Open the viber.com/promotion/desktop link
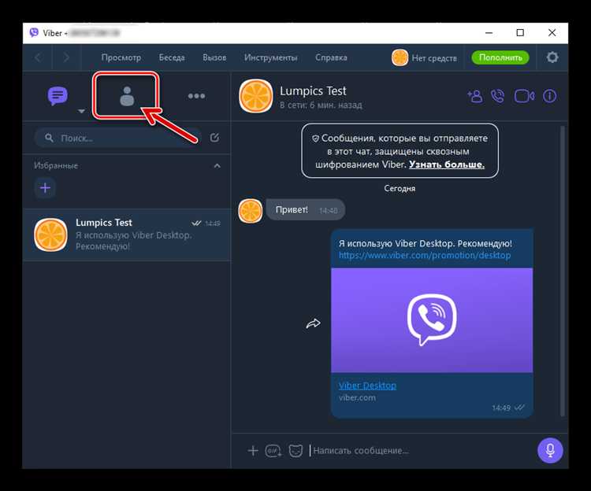The image size is (591, 491). point(425,256)
